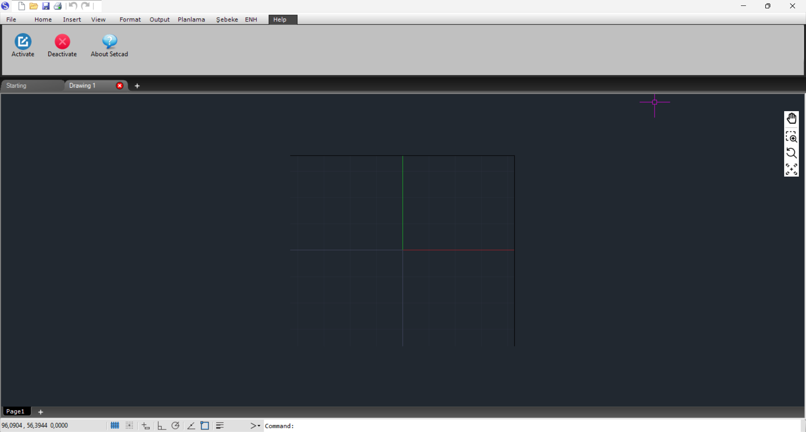Add a new page layout
Image resolution: width=806 pixels, height=432 pixels.
pyautogui.click(x=41, y=412)
